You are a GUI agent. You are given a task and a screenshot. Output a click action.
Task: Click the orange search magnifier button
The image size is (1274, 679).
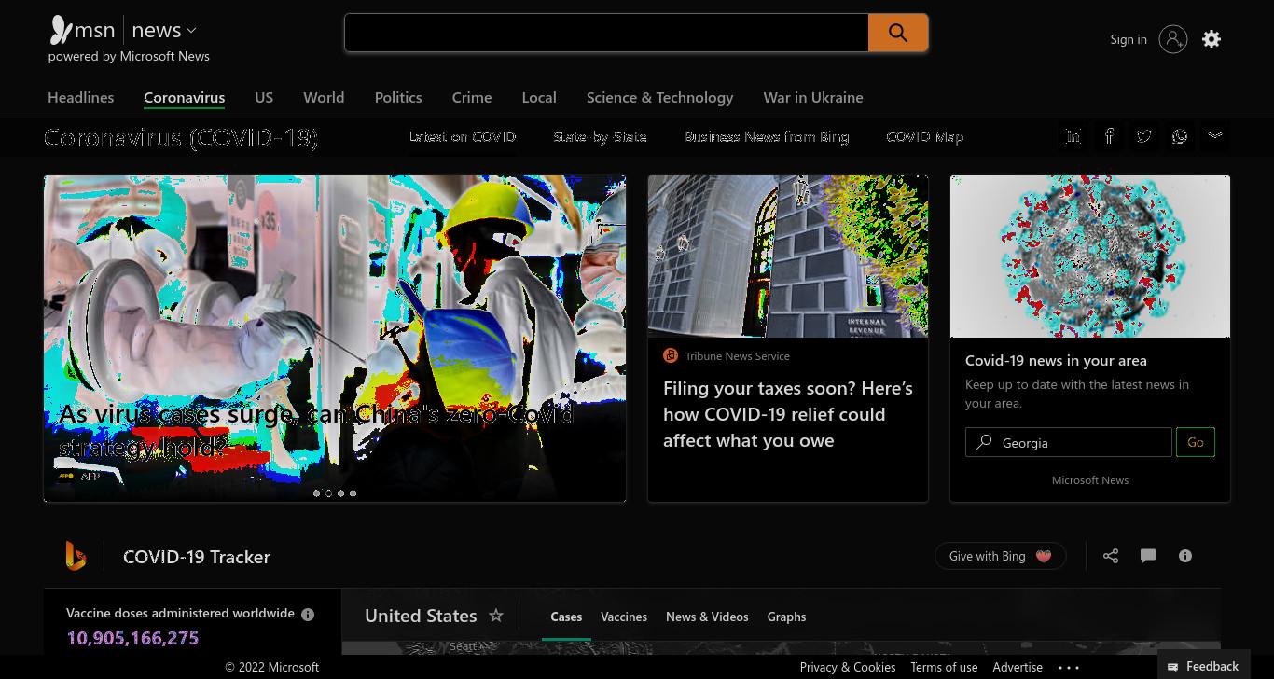(898, 33)
